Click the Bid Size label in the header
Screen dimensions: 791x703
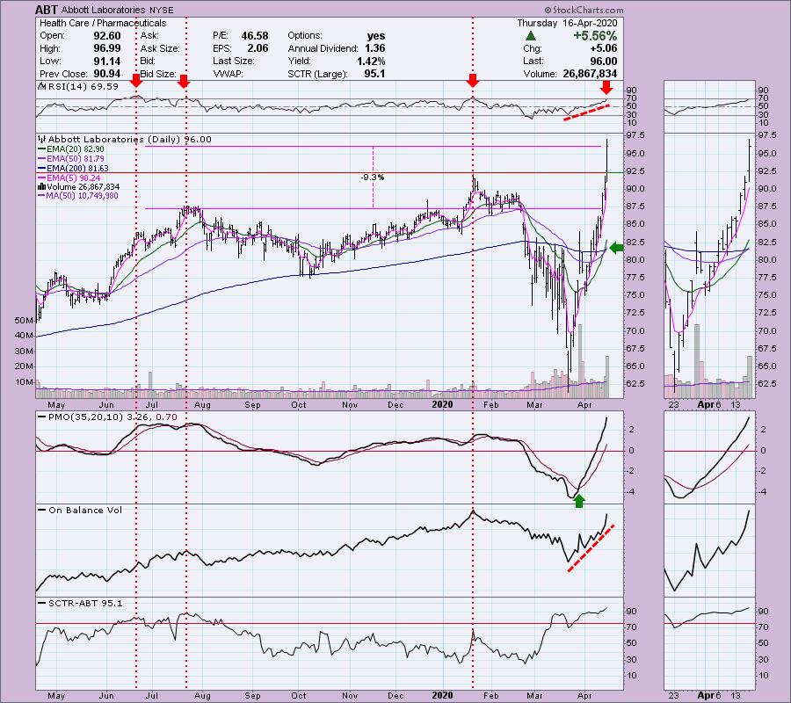[x=158, y=74]
